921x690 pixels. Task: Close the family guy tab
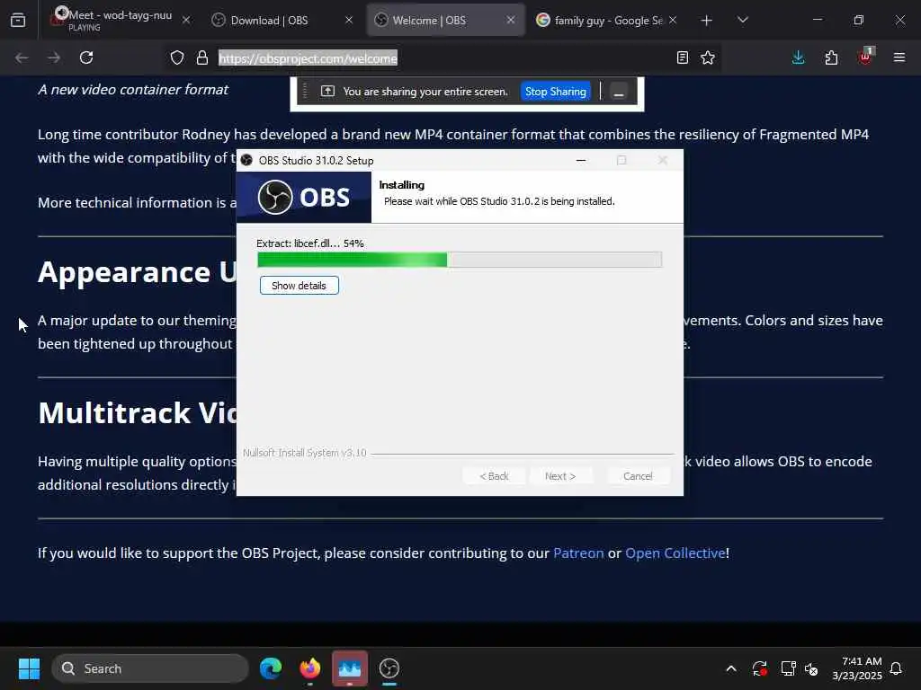[673, 20]
